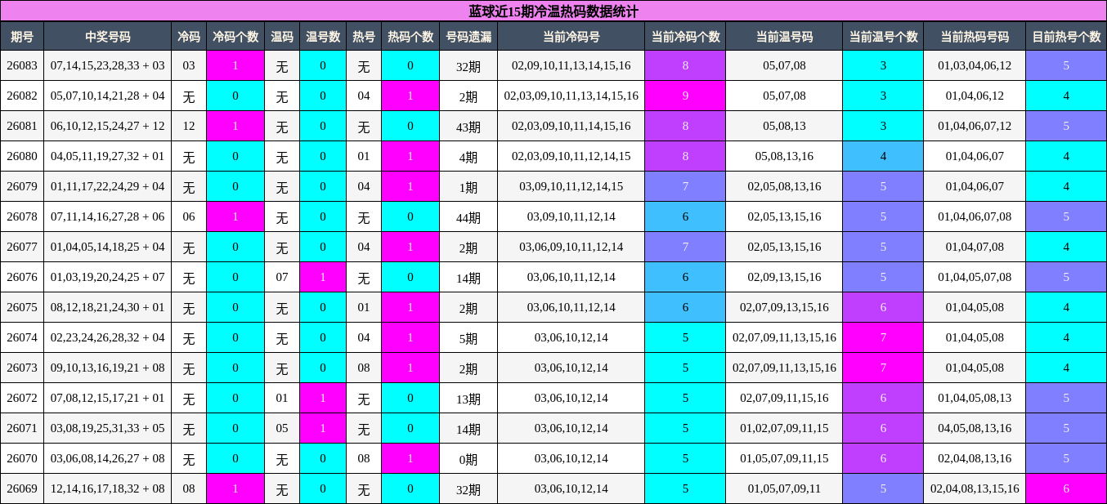1107x504 pixels.
Task: Select period number 26079
Action: pyautogui.click(x=22, y=186)
